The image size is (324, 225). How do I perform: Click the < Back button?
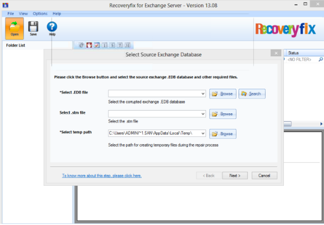209,175
